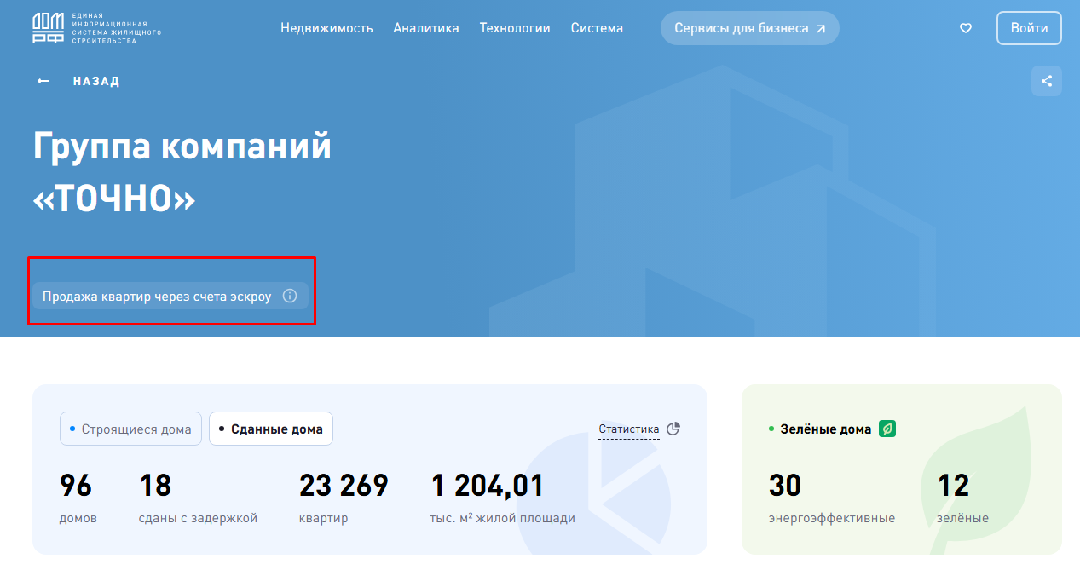
Task: Open the Аналитика menu
Action: 426,28
